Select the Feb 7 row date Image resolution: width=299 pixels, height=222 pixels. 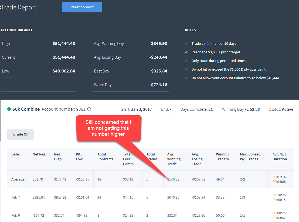click(x=15, y=197)
